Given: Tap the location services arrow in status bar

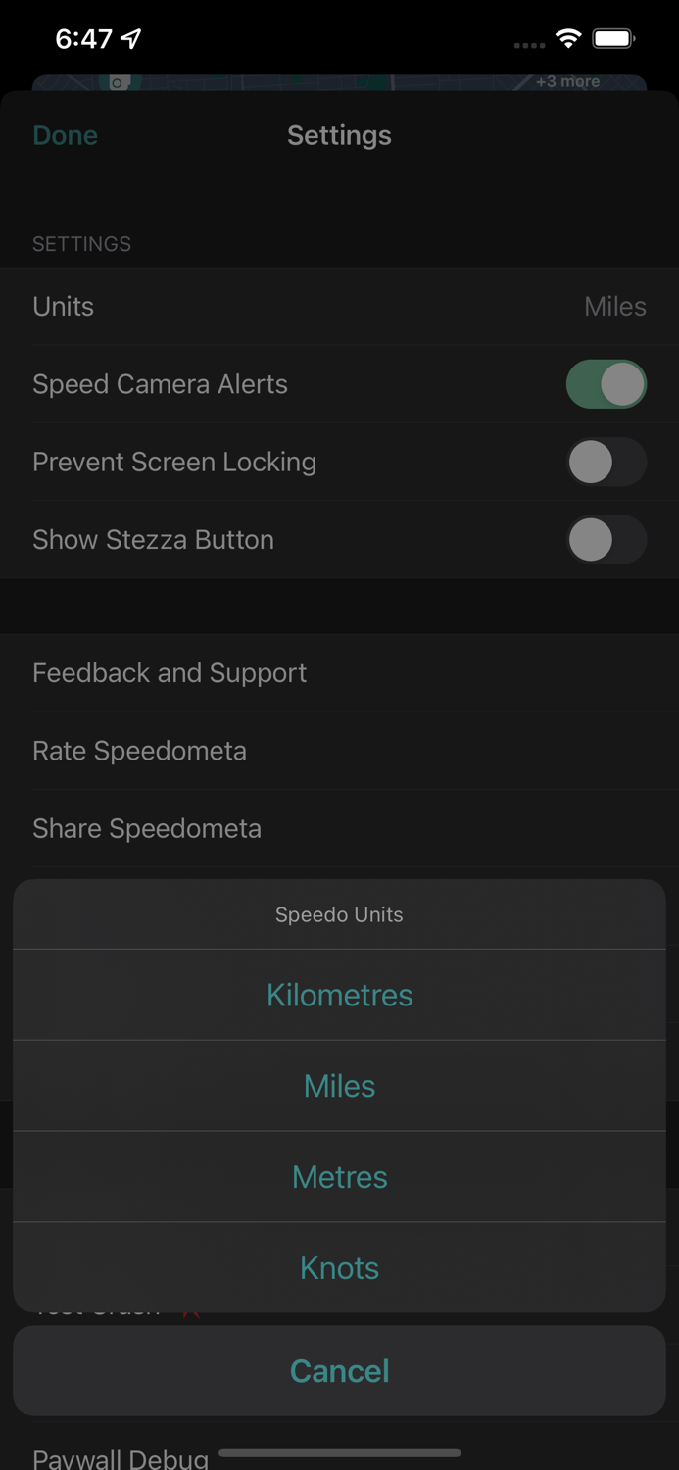Looking at the screenshot, I should coord(131,37).
